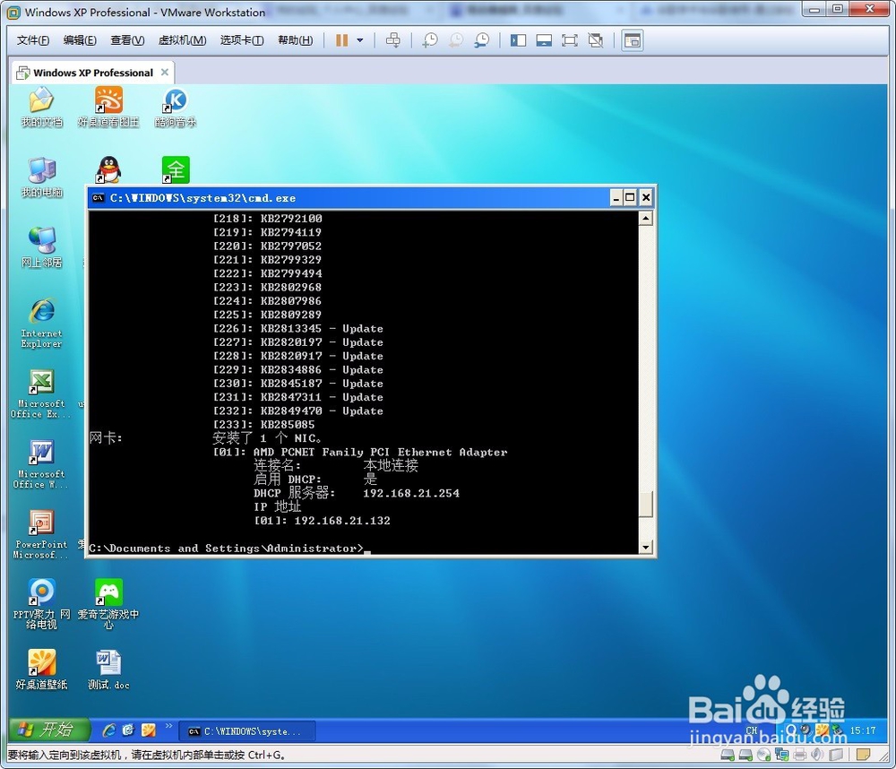
Task: Click the cmd vertical scrollbar thumb
Action: 646,505
